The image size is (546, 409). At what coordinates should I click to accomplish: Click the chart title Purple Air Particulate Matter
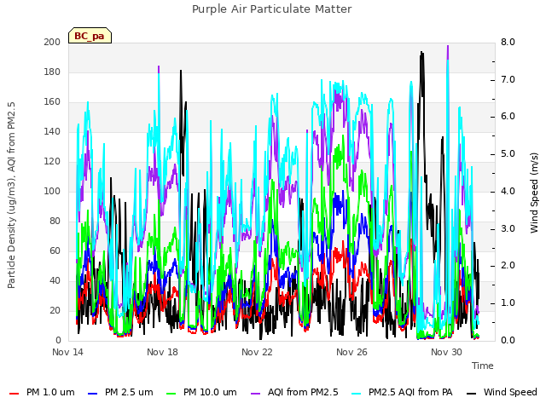point(272,9)
